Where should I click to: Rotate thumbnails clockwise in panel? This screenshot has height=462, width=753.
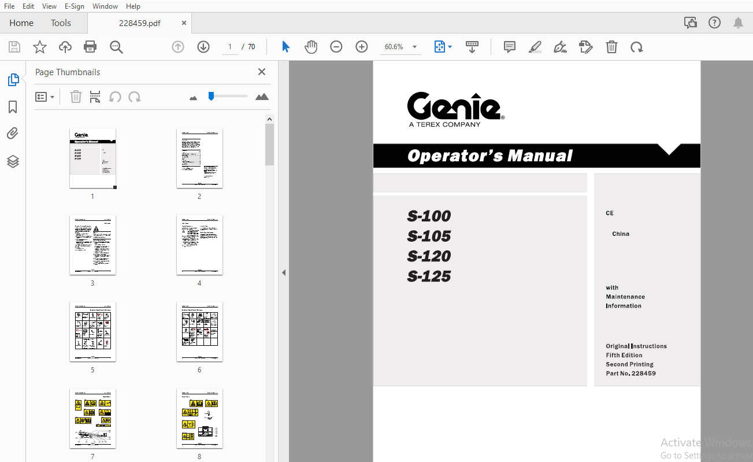[135, 97]
